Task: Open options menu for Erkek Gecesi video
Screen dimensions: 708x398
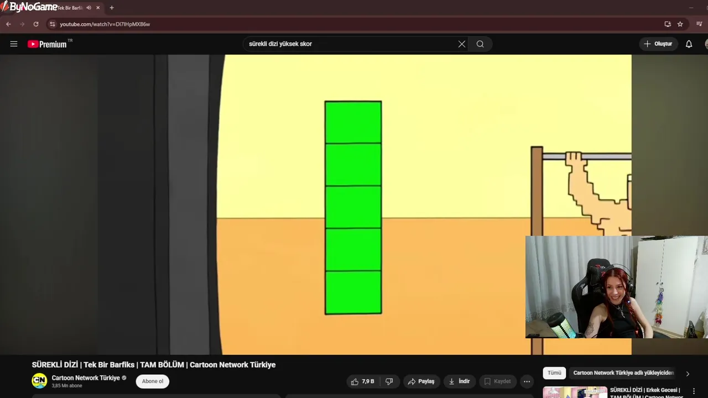Action: pyautogui.click(x=694, y=391)
